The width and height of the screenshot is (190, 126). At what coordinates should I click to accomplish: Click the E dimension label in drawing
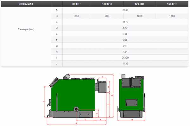click(x=101, y=120)
